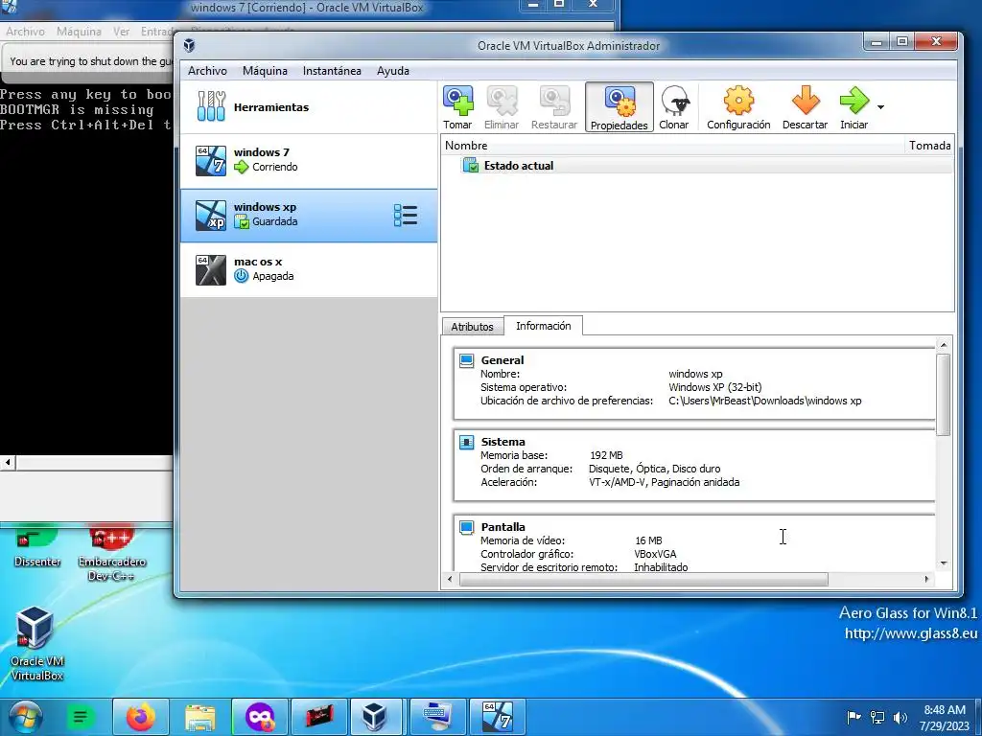Image resolution: width=982 pixels, height=736 pixels.
Task: Open Herramientas tools entry
Action: (x=309, y=107)
